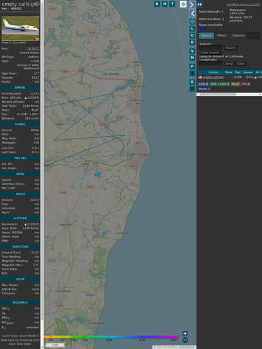The height and width of the screenshot is (349, 262).
Task: Click the zoom in plus button
Action: point(185,333)
